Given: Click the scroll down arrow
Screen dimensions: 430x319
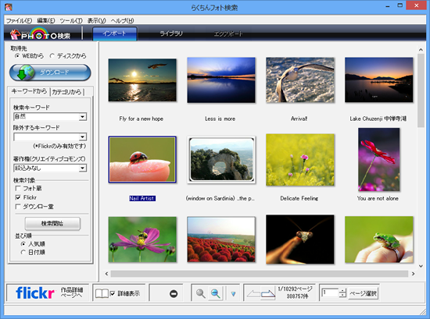Looking at the screenshot, I should pos(421,266).
